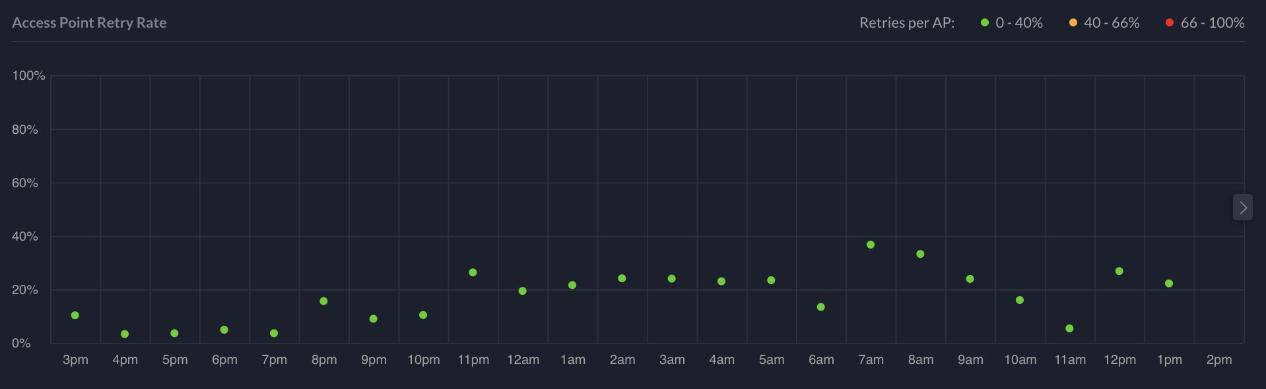Click the green legend dot for 0 - 40%

coord(984,23)
